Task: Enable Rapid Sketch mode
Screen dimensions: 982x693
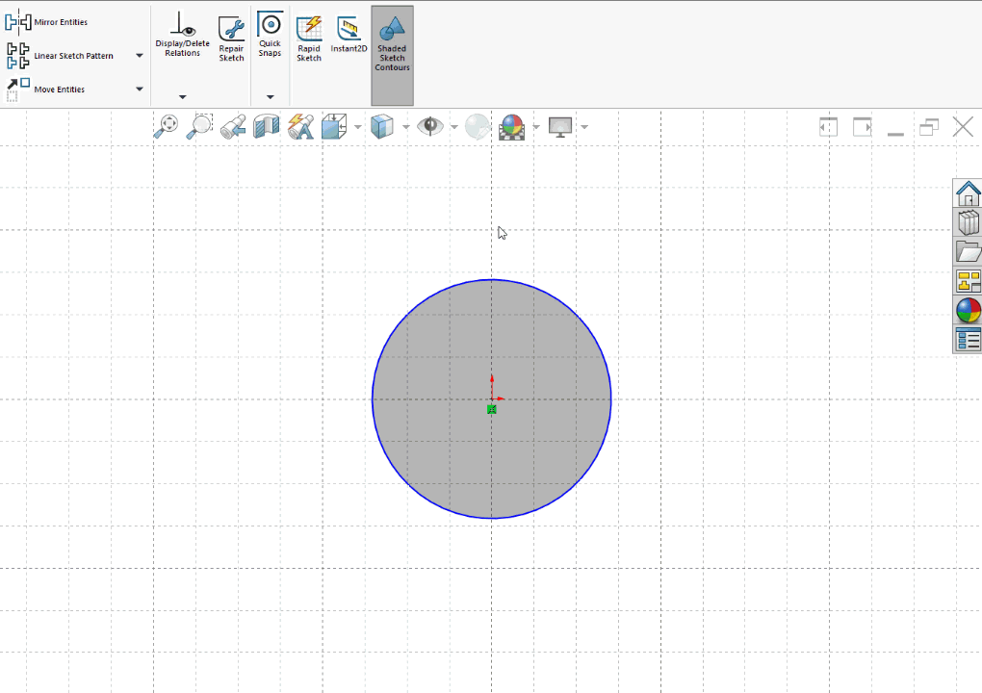Action: [x=309, y=38]
